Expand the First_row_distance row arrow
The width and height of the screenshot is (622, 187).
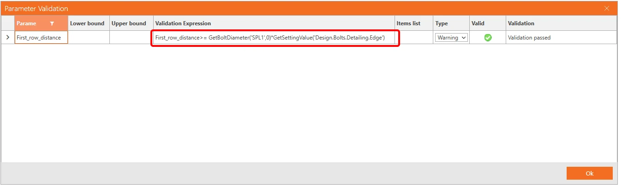[7, 38]
